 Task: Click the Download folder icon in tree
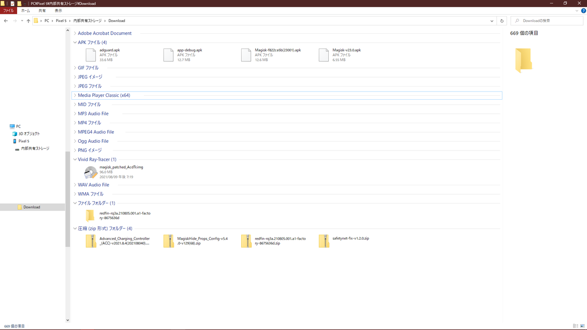click(20, 207)
